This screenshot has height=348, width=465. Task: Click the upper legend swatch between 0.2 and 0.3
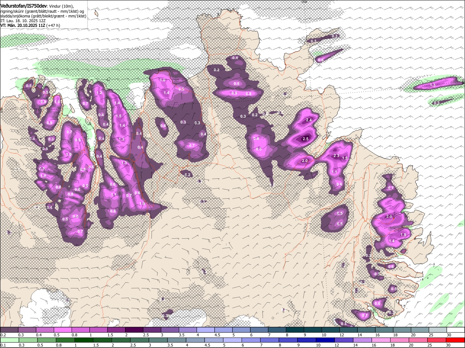(x=9, y=330)
